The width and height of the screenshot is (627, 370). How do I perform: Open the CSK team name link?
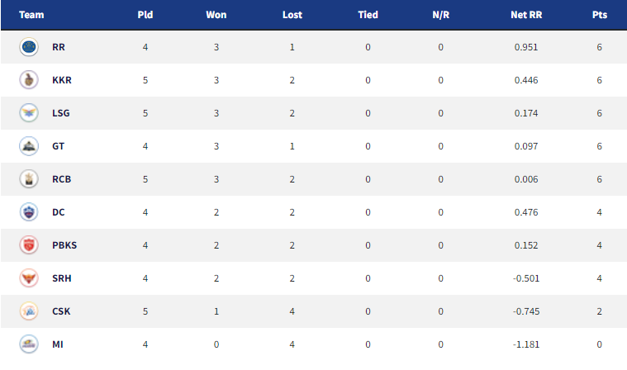(x=61, y=311)
